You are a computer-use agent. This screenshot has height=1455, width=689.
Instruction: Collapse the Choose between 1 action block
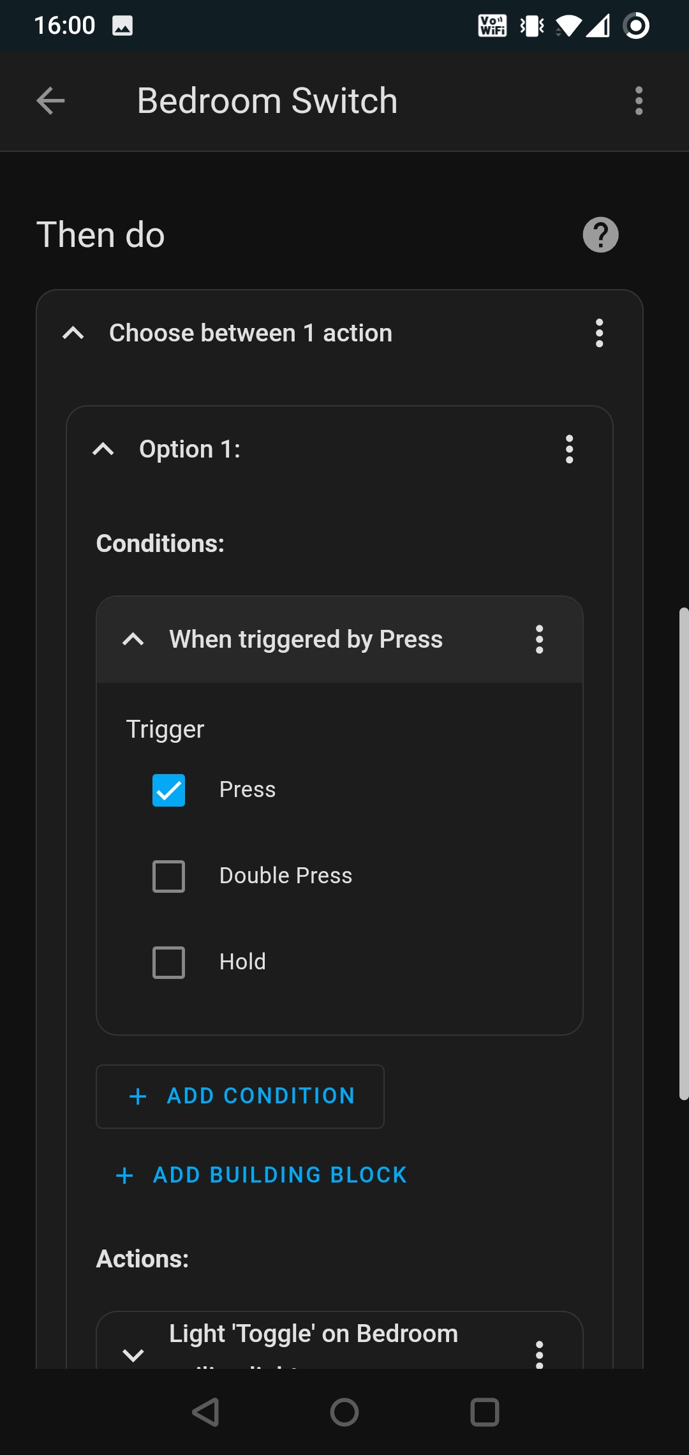(73, 333)
